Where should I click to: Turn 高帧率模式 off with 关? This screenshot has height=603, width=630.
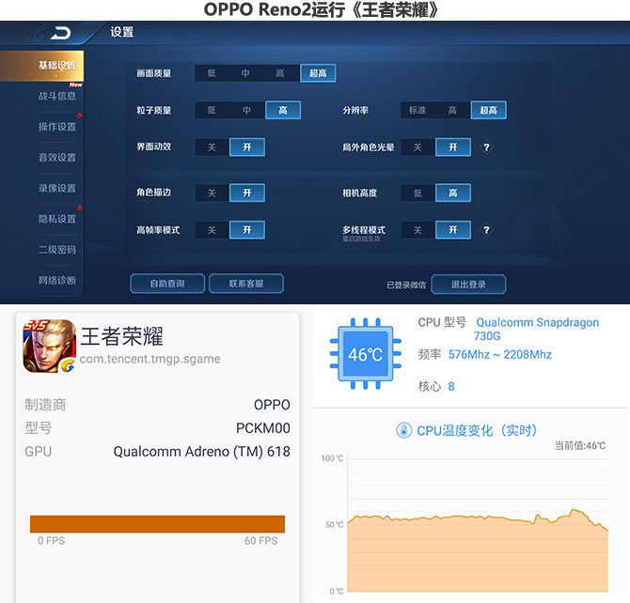tap(212, 230)
